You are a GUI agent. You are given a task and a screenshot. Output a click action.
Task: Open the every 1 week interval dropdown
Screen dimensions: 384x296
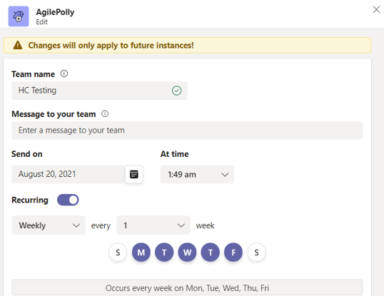coord(153,225)
